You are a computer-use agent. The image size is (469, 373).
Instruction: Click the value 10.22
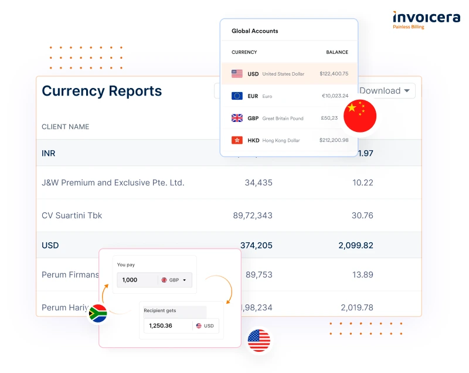(x=362, y=182)
